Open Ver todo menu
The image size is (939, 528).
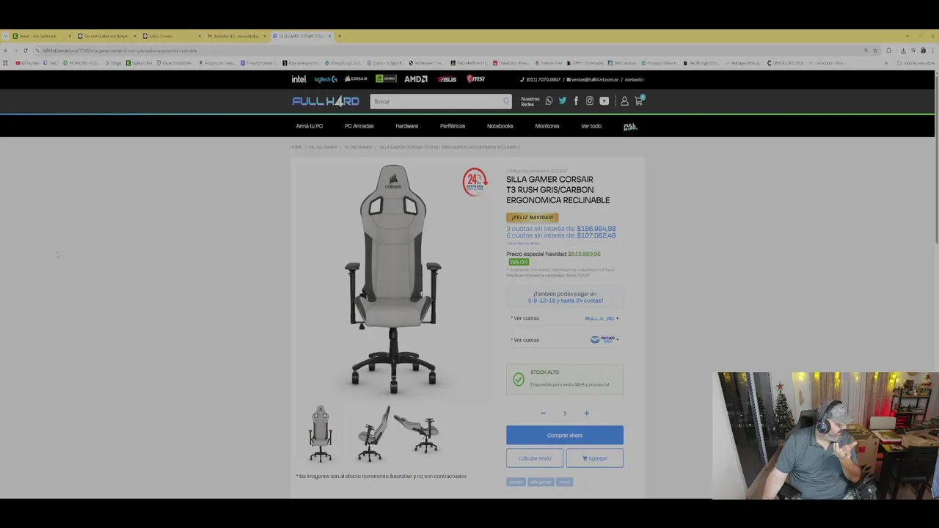coord(591,126)
